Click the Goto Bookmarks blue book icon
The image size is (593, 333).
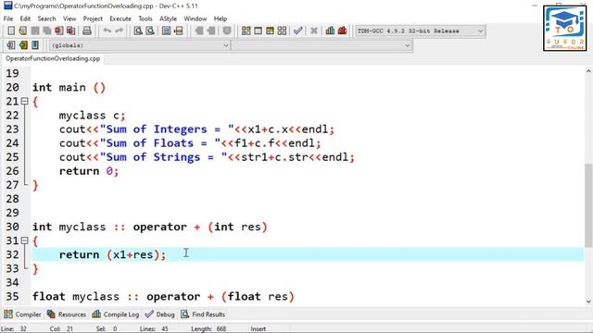[35, 45]
